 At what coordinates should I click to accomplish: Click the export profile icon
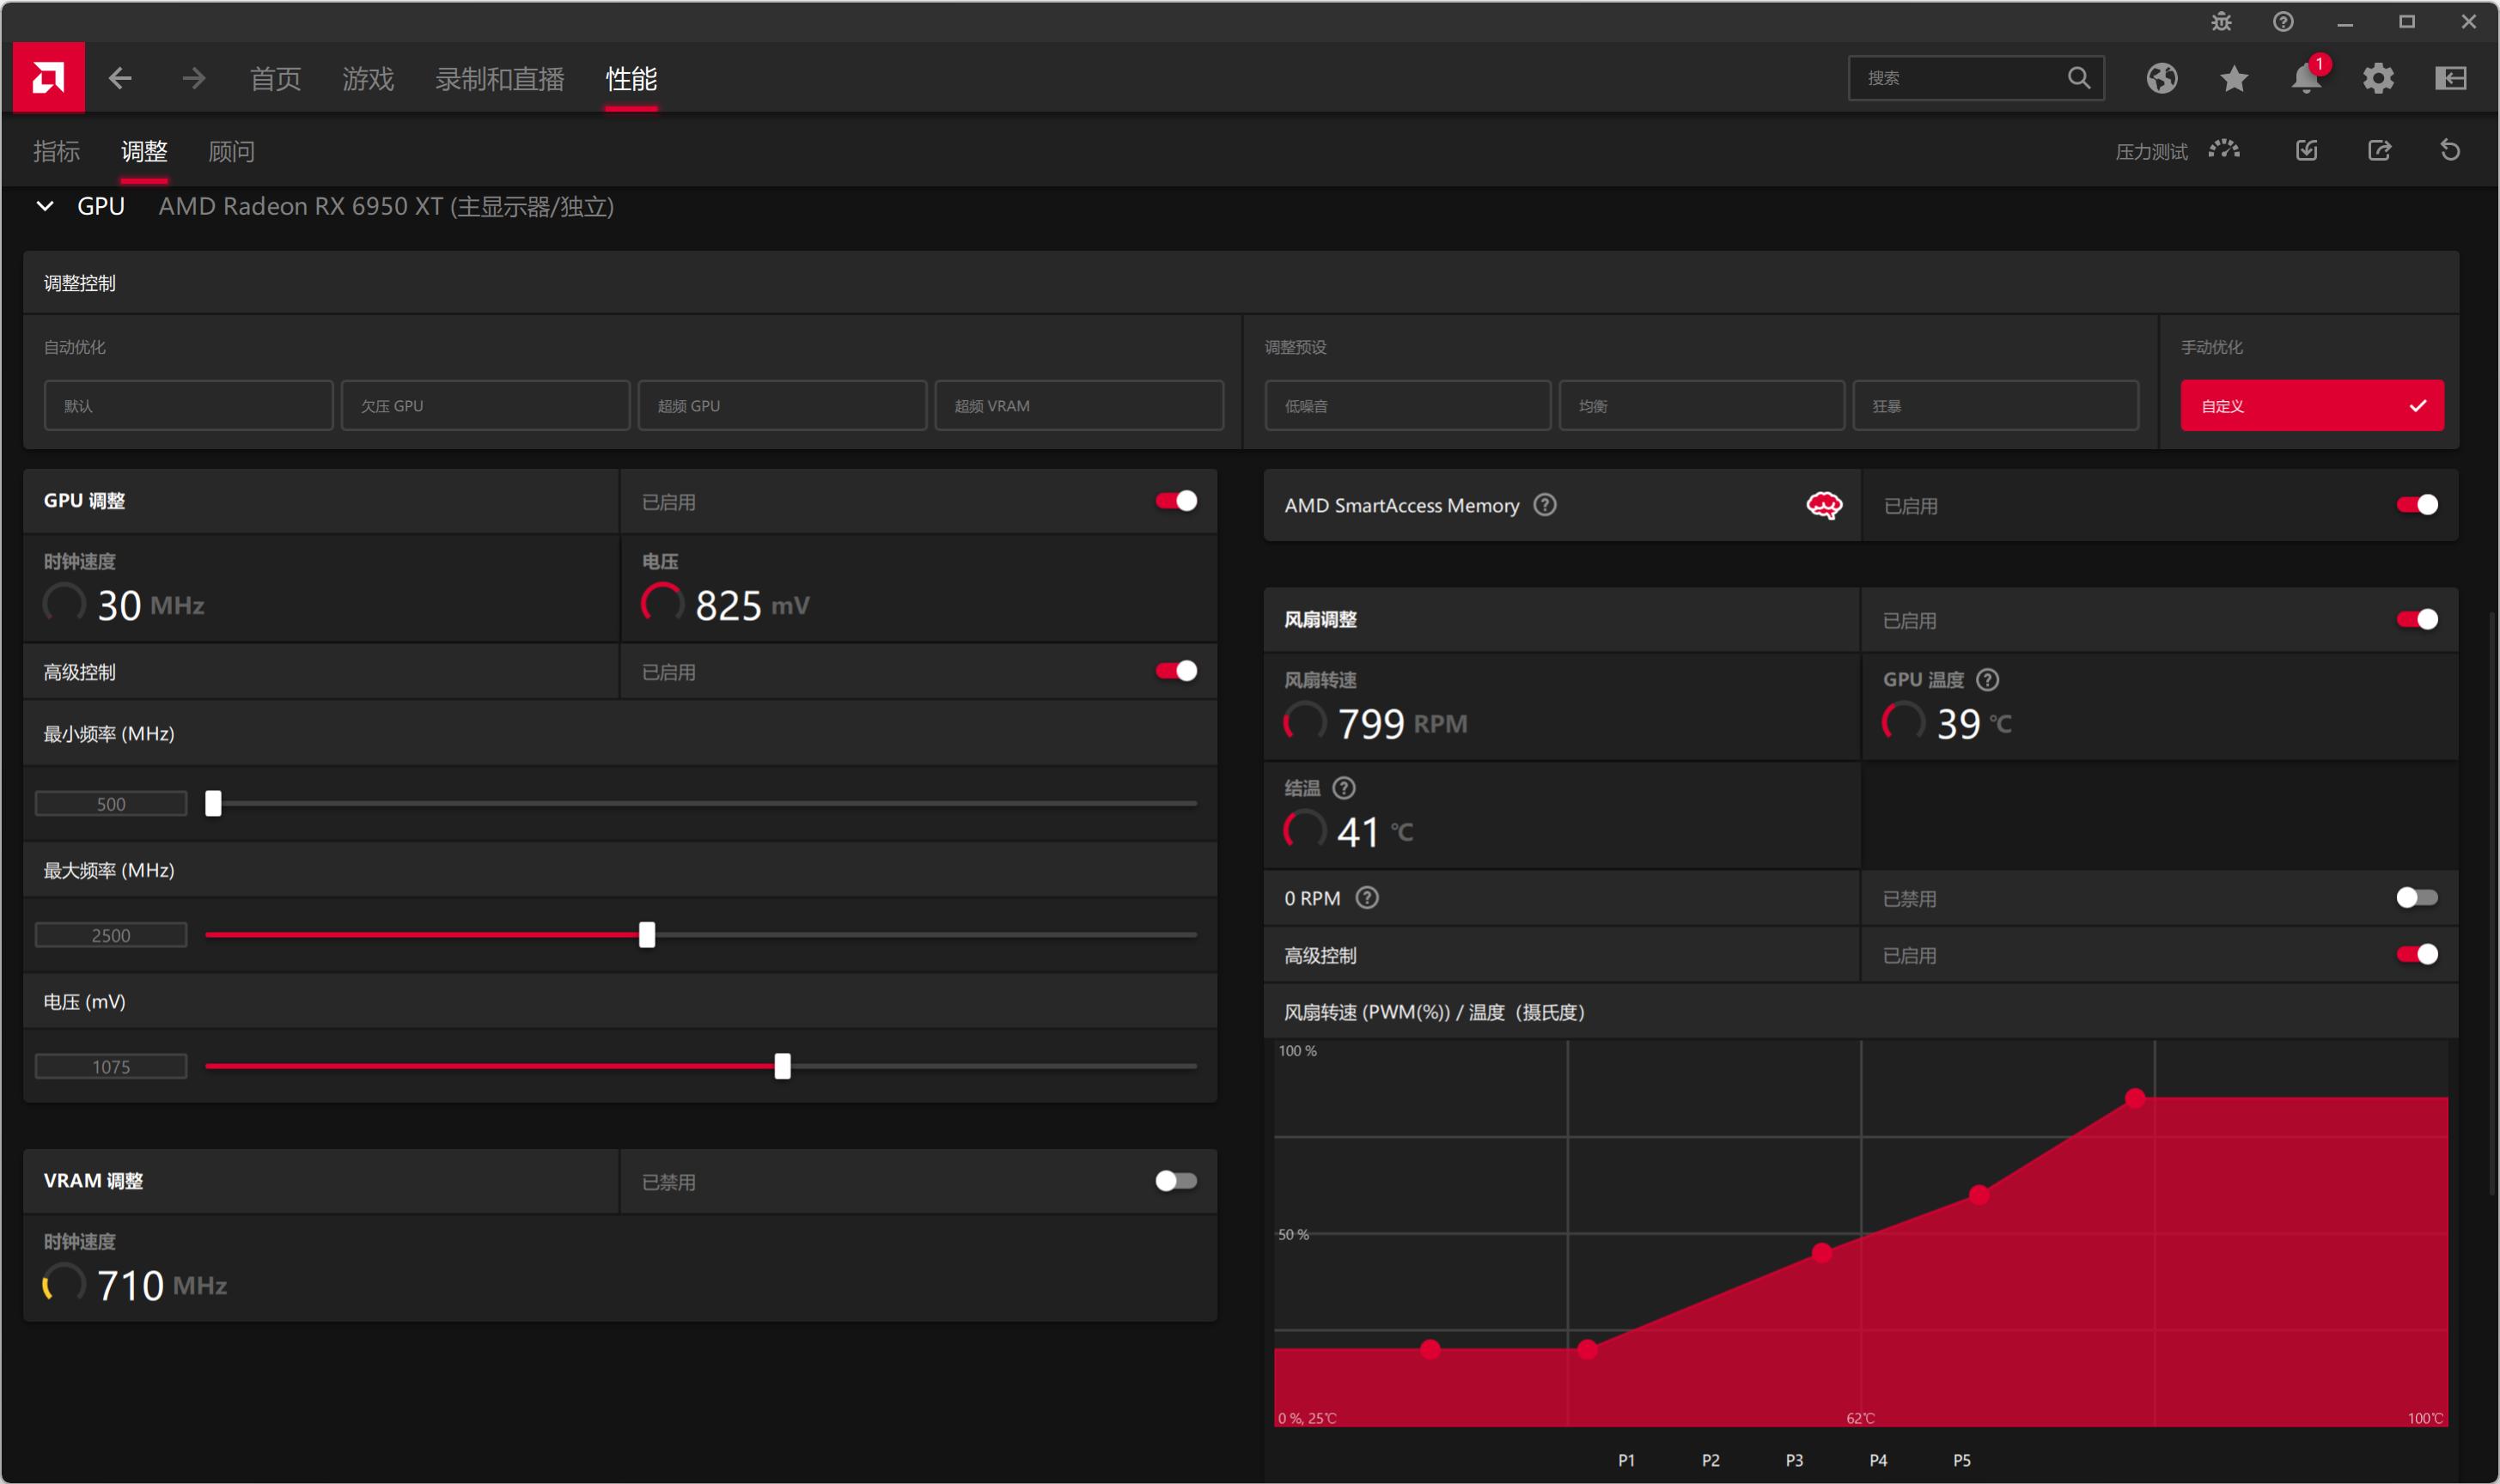[2379, 150]
